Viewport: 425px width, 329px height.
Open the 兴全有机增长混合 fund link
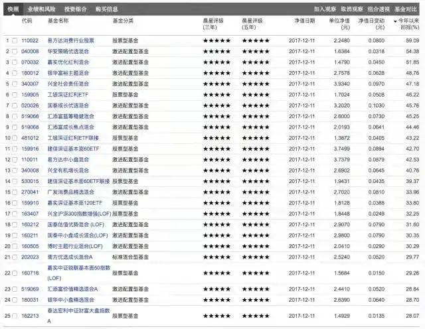tap(68, 170)
